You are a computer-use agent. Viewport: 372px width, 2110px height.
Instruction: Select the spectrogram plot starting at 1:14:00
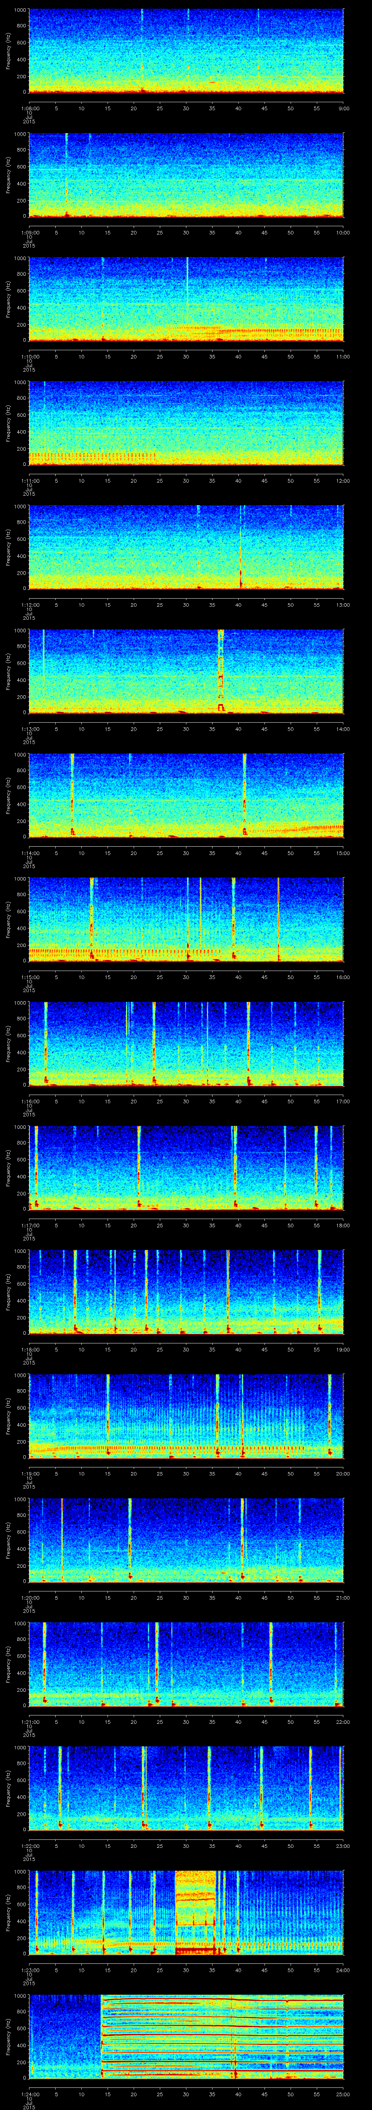point(186,795)
